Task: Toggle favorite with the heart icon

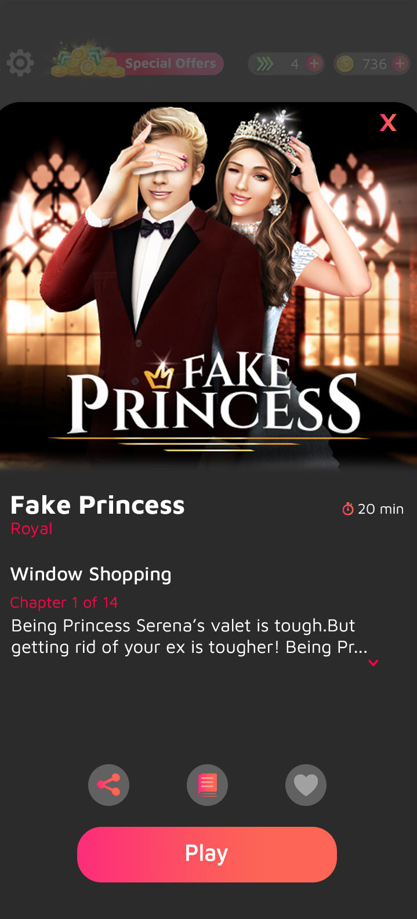Action: point(306,785)
